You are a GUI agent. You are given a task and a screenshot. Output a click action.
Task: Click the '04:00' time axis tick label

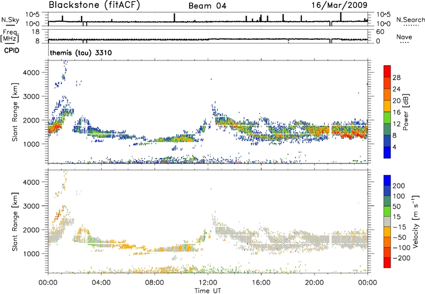pyautogui.click(x=101, y=283)
